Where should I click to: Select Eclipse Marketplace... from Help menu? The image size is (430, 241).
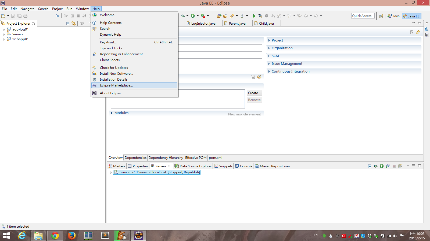(134, 85)
